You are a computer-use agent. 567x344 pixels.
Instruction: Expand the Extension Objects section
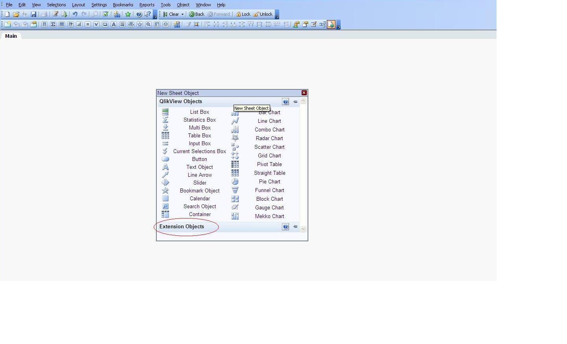point(182,227)
